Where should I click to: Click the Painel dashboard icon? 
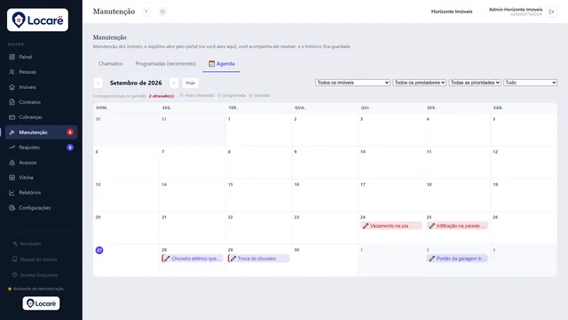click(12, 57)
